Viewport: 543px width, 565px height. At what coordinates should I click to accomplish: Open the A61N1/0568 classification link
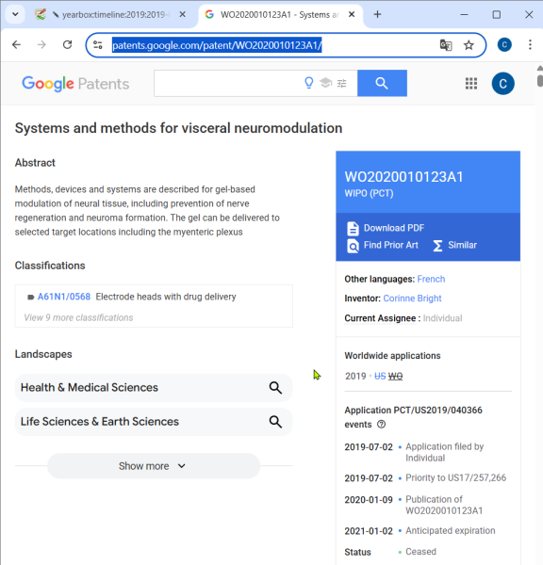pos(64,297)
